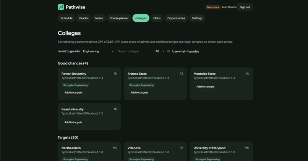Click the PA state label on Villanova

181,148
